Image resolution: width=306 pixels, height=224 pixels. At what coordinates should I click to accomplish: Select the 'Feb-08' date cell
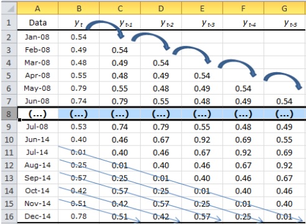click(x=37, y=50)
